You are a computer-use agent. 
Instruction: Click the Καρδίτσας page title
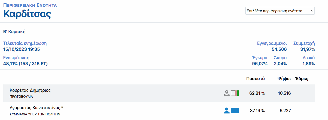pos(27,14)
